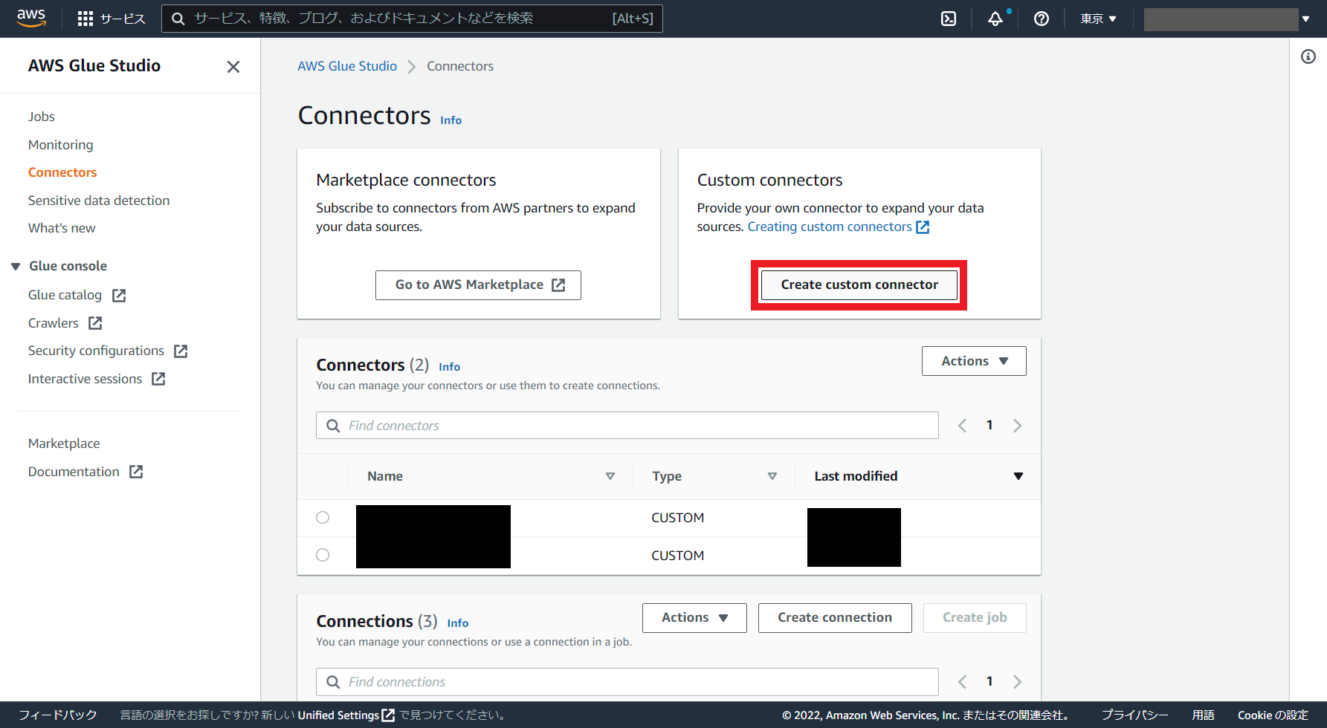Click the Create job button
The image size is (1327, 728).
(x=975, y=618)
